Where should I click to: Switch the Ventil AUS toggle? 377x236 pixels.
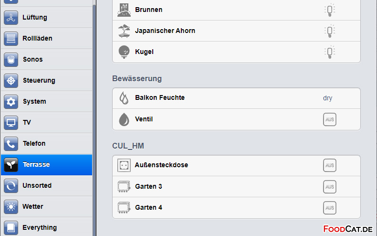point(330,119)
